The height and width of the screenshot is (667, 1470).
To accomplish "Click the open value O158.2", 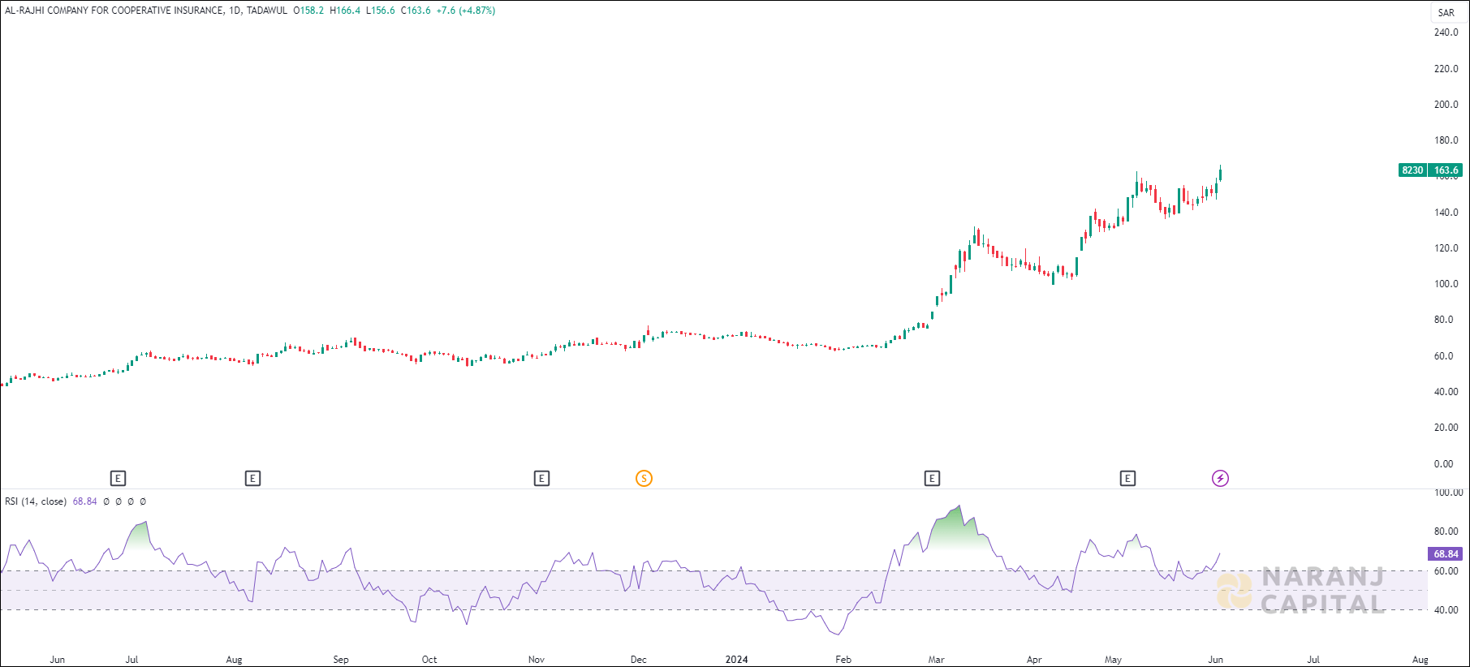I will pos(308,11).
